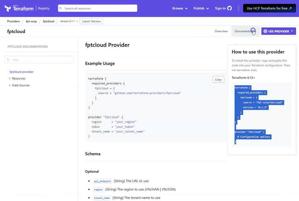Click the filter magnifier icon in sidebar

click(9, 60)
